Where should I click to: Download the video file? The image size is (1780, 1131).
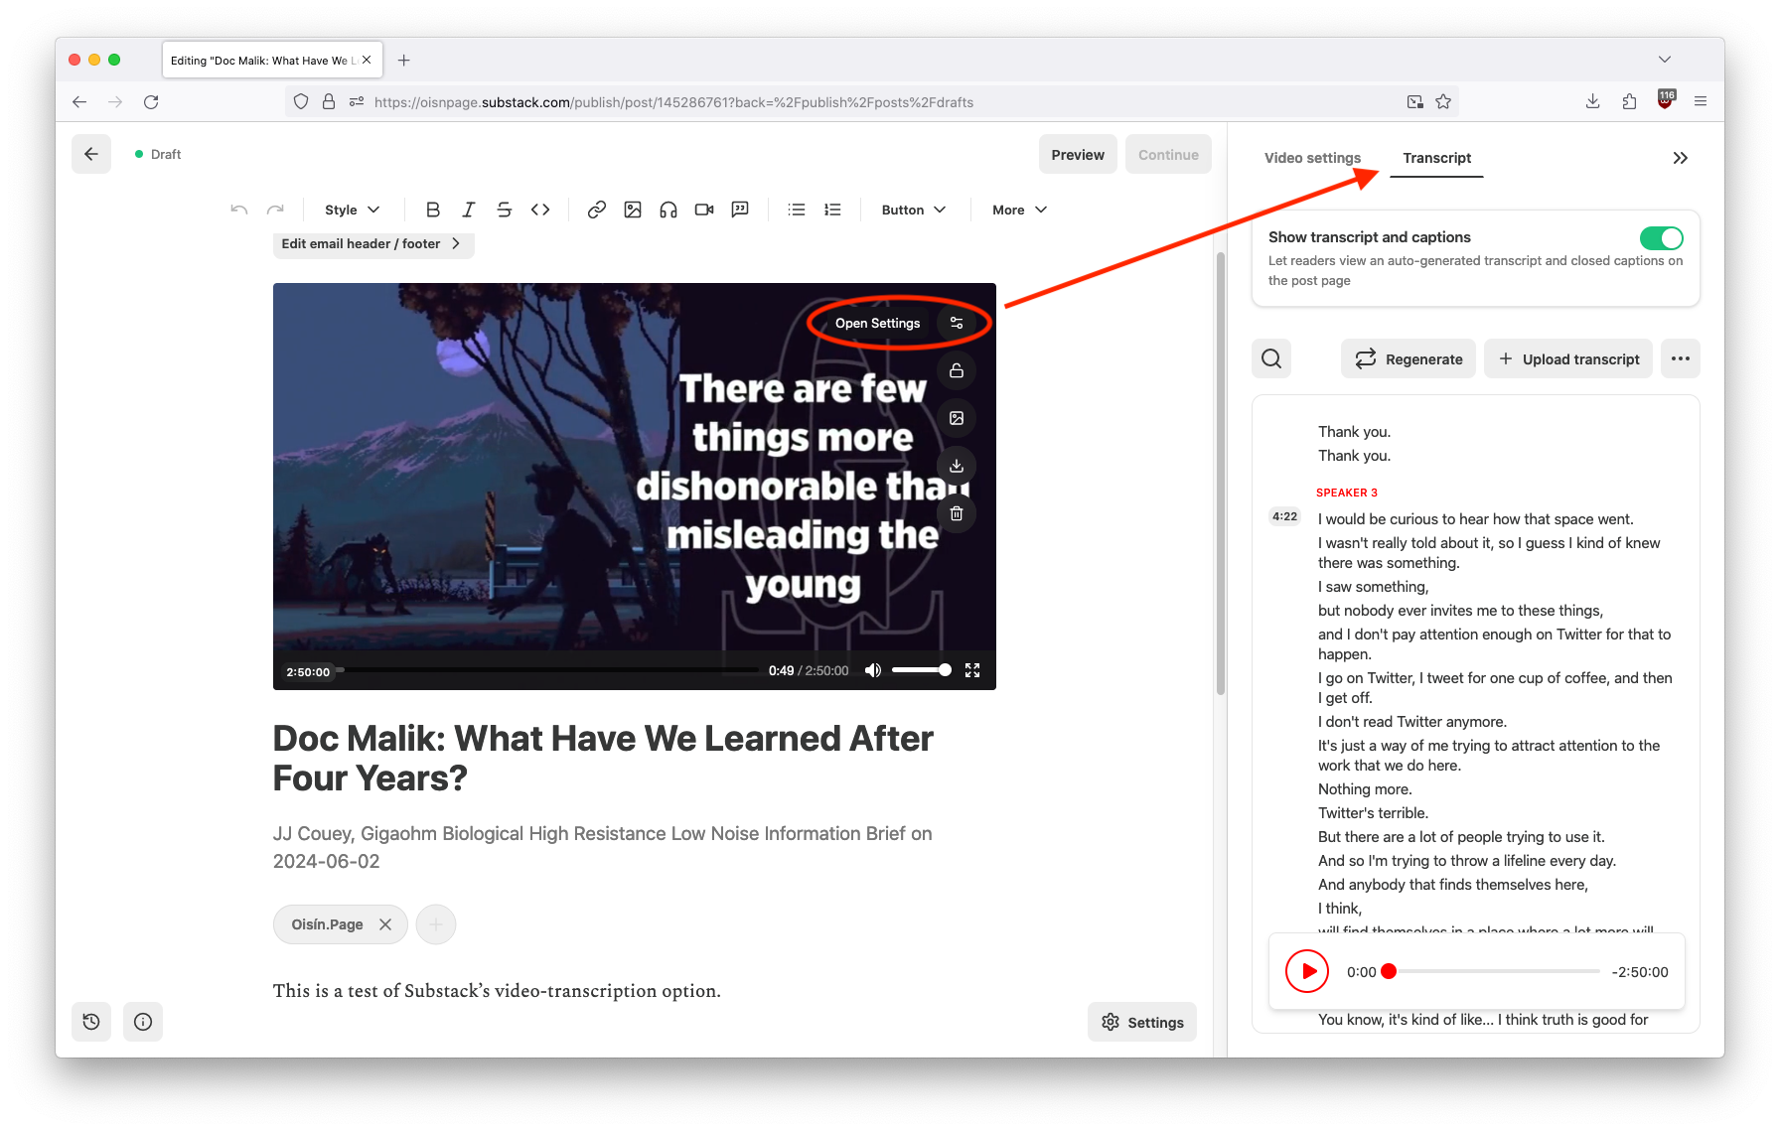[x=957, y=466]
